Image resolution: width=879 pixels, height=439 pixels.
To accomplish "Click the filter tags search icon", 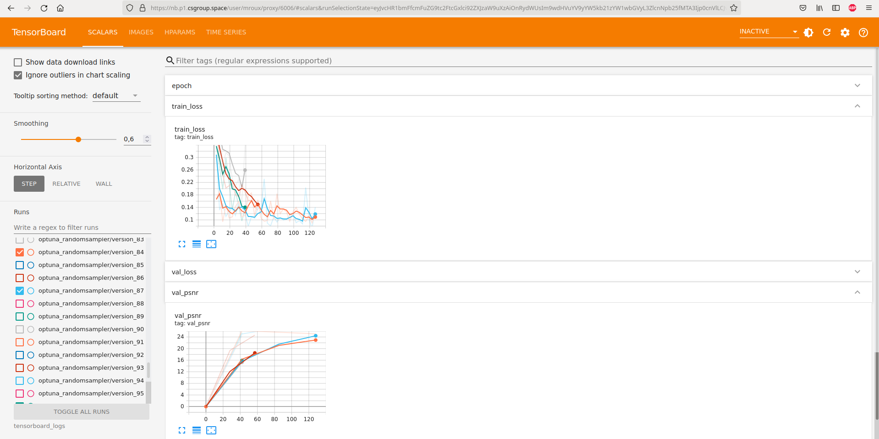I will [170, 61].
